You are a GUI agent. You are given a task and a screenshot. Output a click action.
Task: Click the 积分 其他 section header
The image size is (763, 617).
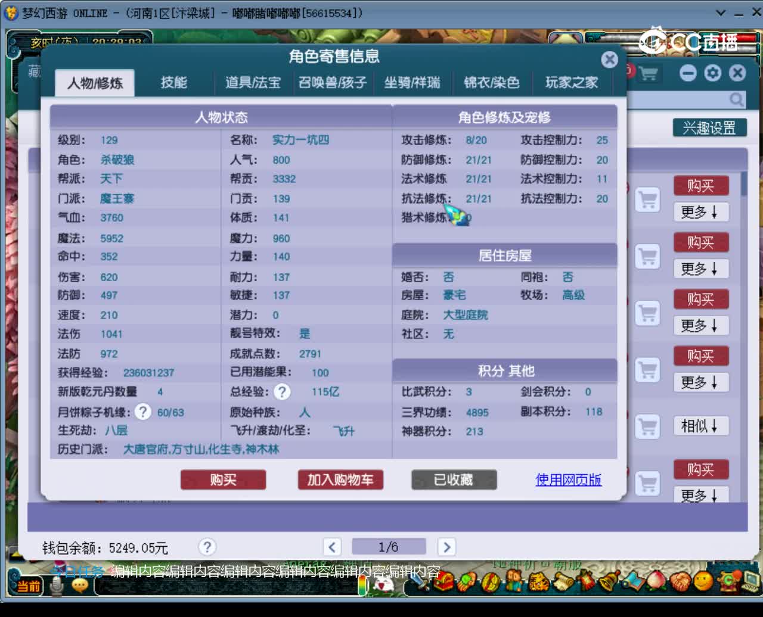[505, 371]
